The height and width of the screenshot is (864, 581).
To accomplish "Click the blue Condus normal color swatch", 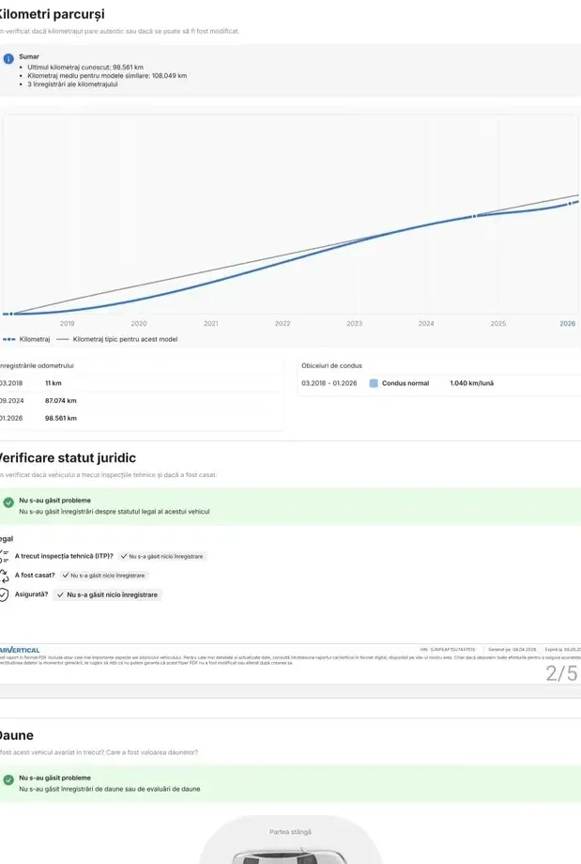I will [374, 383].
